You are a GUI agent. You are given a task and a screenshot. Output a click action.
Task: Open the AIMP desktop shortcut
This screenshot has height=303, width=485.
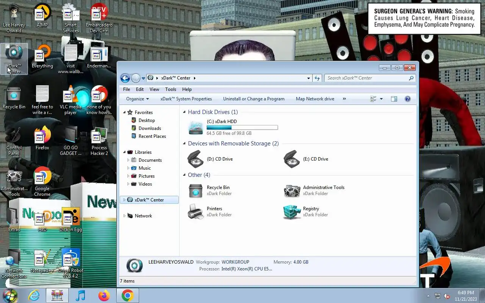click(42, 16)
